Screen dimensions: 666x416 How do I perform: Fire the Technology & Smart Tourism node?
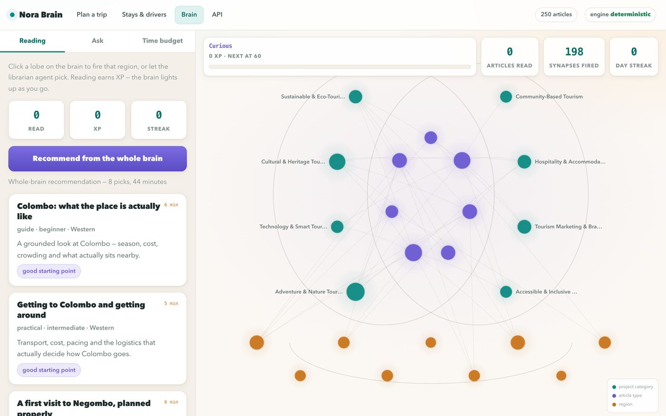(x=337, y=227)
